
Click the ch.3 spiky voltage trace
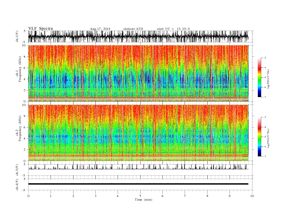(x=138, y=167)
